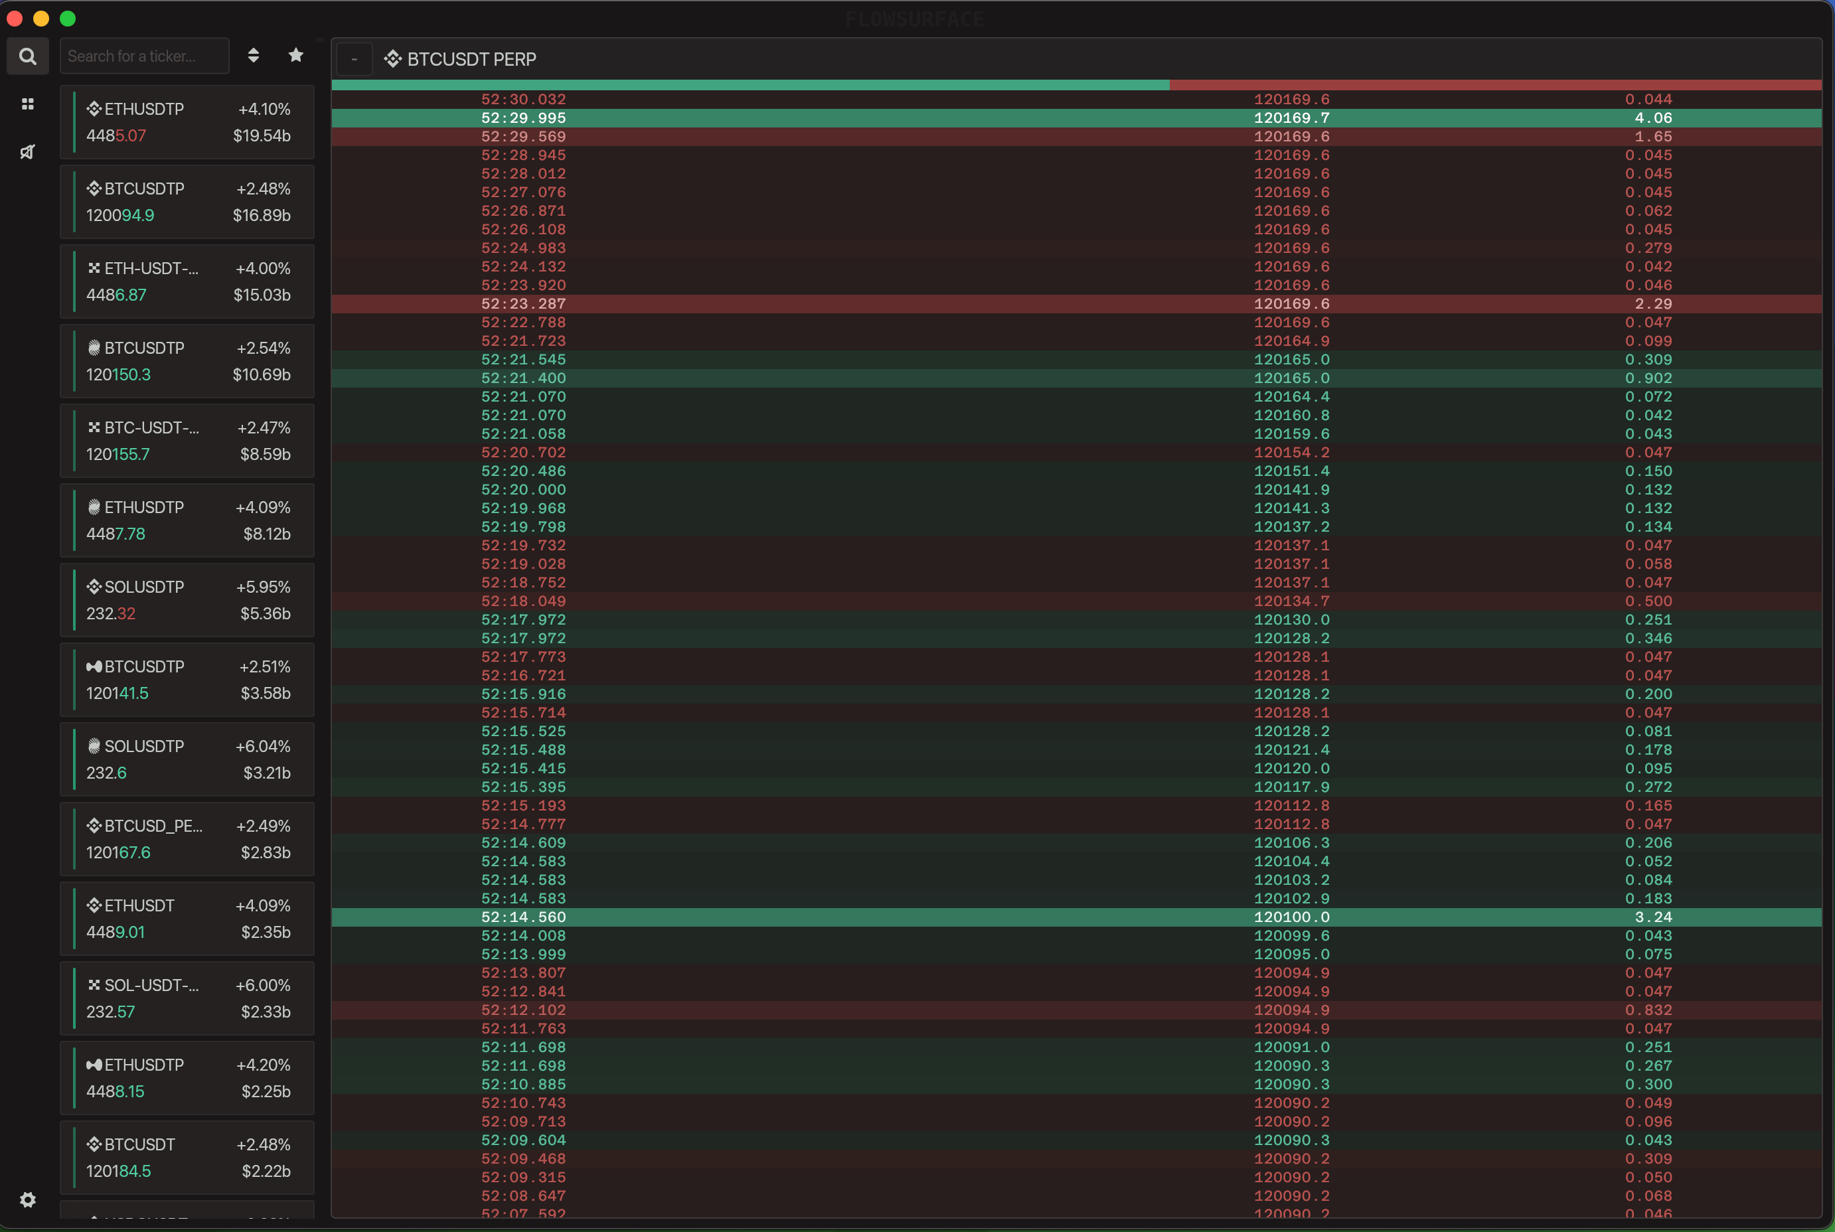
Task: Click the Bybit exchange icon on SOLUSDTP 232.6
Action: click(x=94, y=745)
